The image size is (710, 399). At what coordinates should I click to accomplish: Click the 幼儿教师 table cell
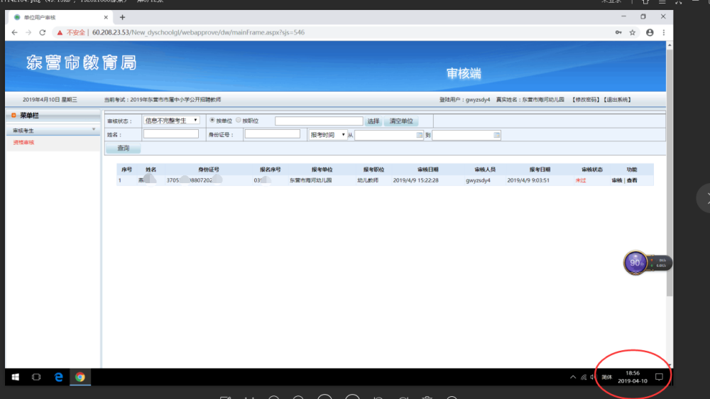368,180
